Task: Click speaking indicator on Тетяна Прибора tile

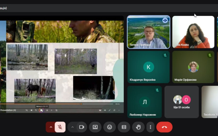Action: tap(165, 20)
